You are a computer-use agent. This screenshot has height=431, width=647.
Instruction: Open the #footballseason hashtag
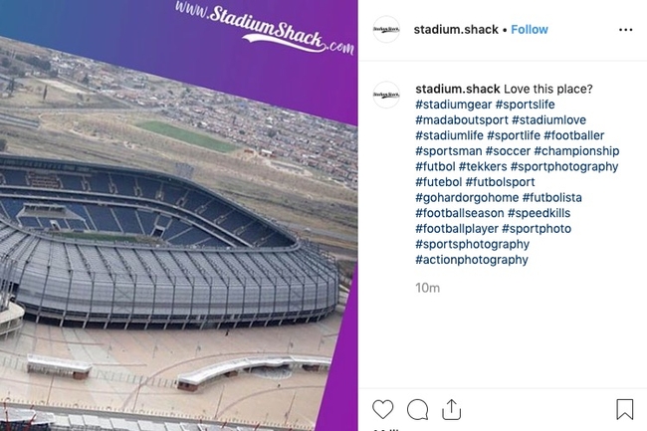tap(459, 213)
